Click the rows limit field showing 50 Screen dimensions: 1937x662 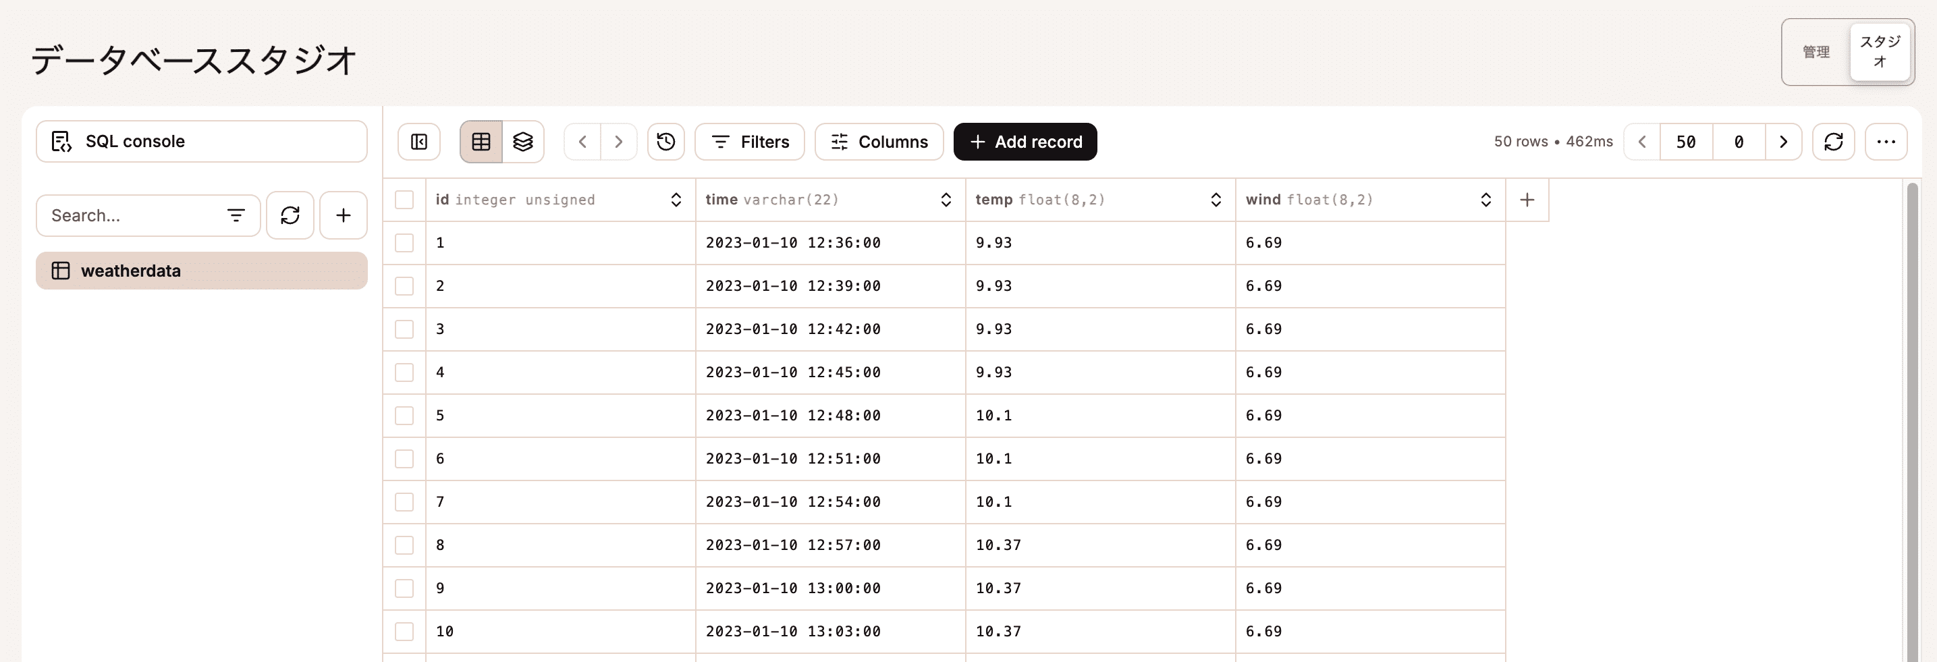pyautogui.click(x=1686, y=142)
